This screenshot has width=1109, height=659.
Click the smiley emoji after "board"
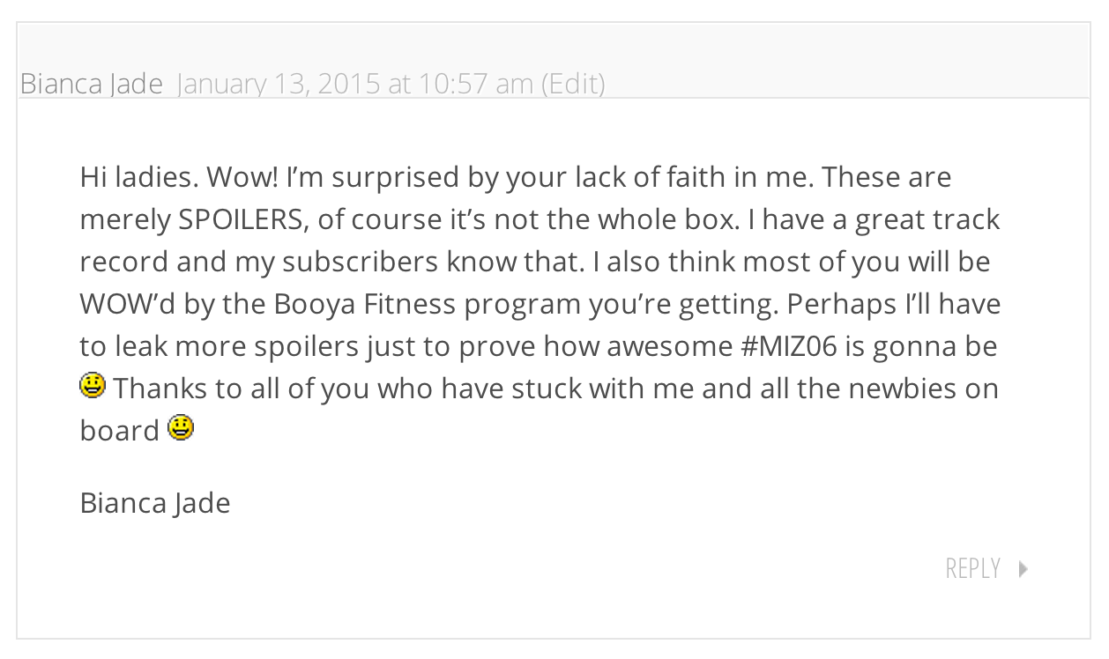point(181,428)
